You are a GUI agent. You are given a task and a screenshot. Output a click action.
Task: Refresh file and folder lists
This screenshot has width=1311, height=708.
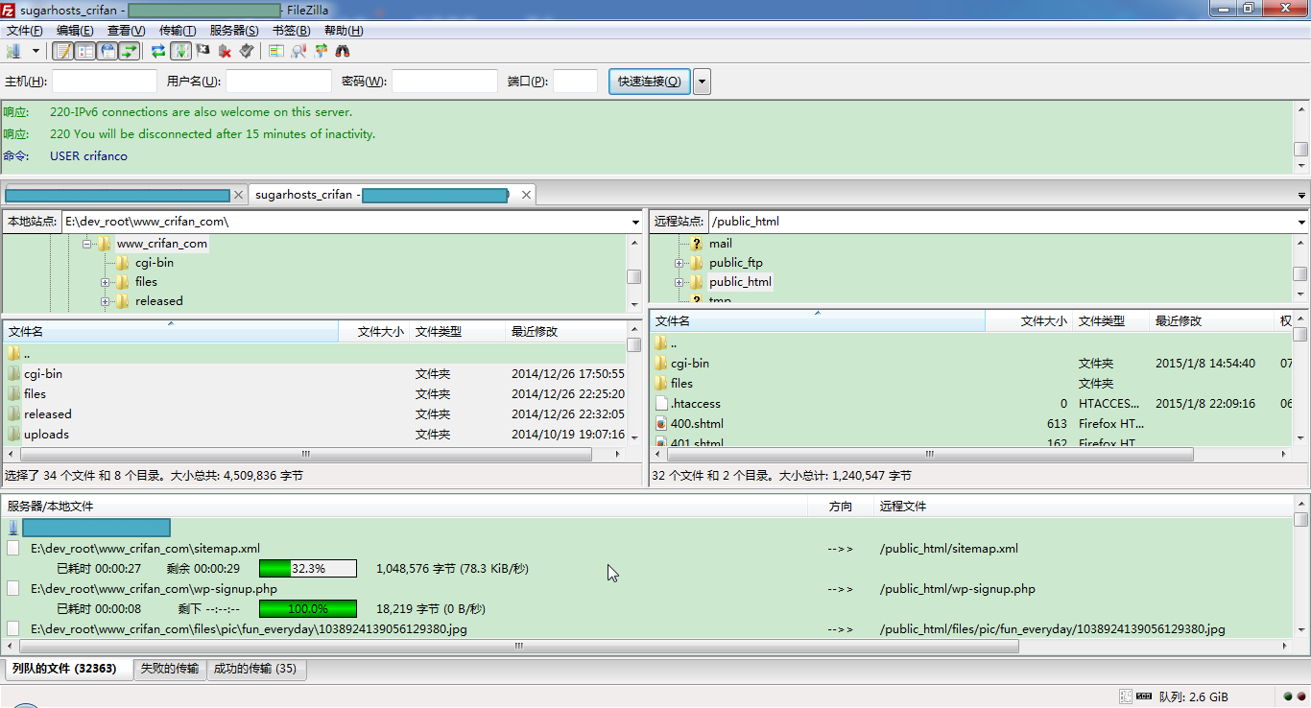158,51
